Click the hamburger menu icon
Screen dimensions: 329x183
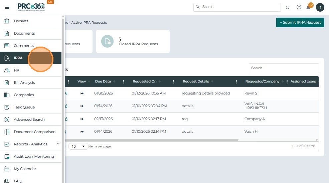tap(7, 7)
